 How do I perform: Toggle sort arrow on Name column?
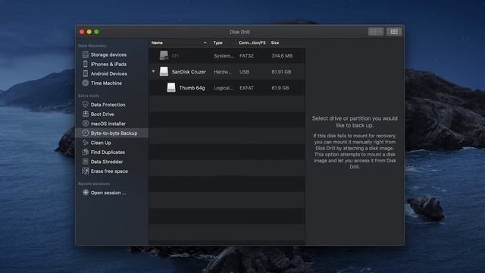pyautogui.click(x=205, y=42)
